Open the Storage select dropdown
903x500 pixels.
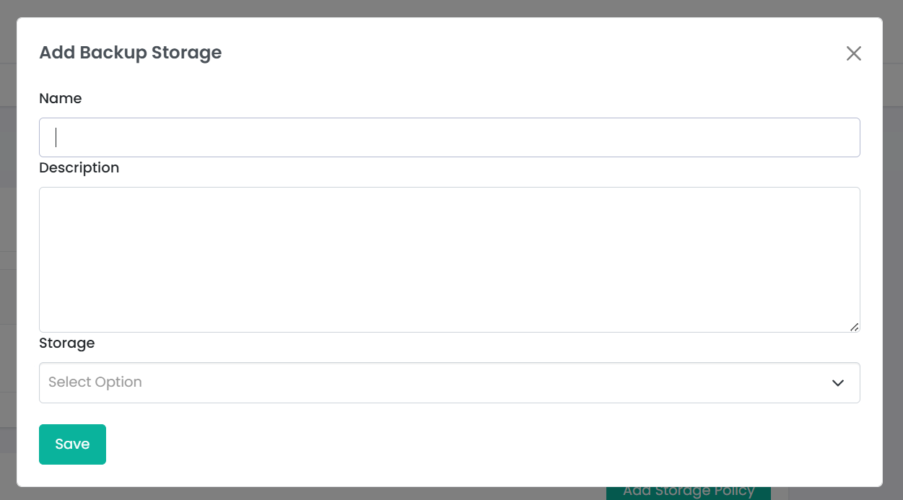(449, 382)
